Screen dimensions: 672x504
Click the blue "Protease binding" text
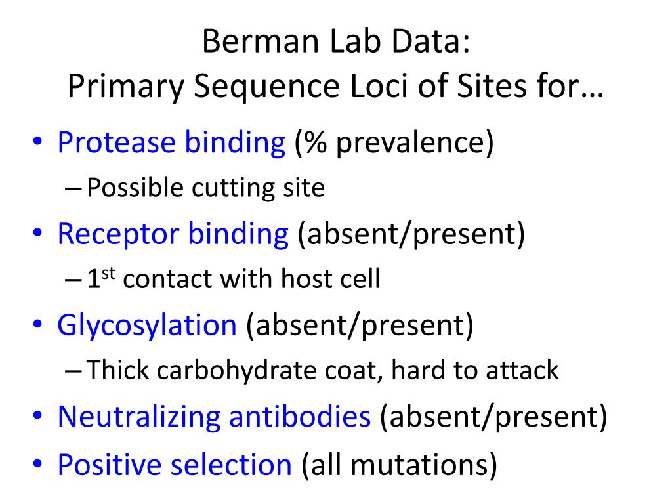point(171,143)
